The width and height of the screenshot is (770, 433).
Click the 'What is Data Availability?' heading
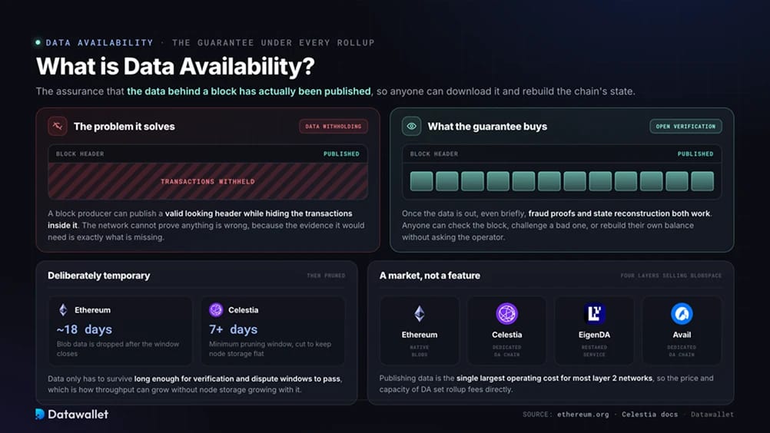175,66
